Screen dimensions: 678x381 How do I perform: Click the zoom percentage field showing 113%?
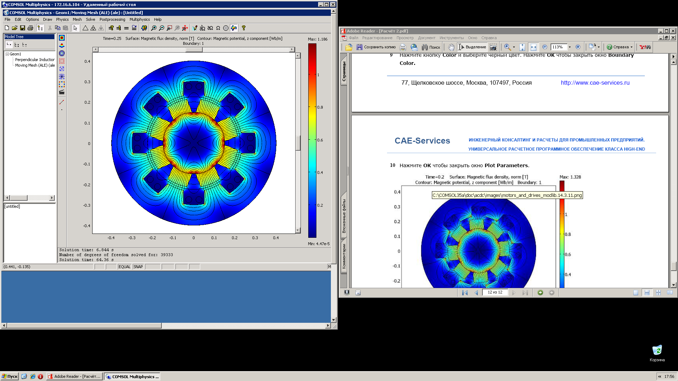click(559, 47)
